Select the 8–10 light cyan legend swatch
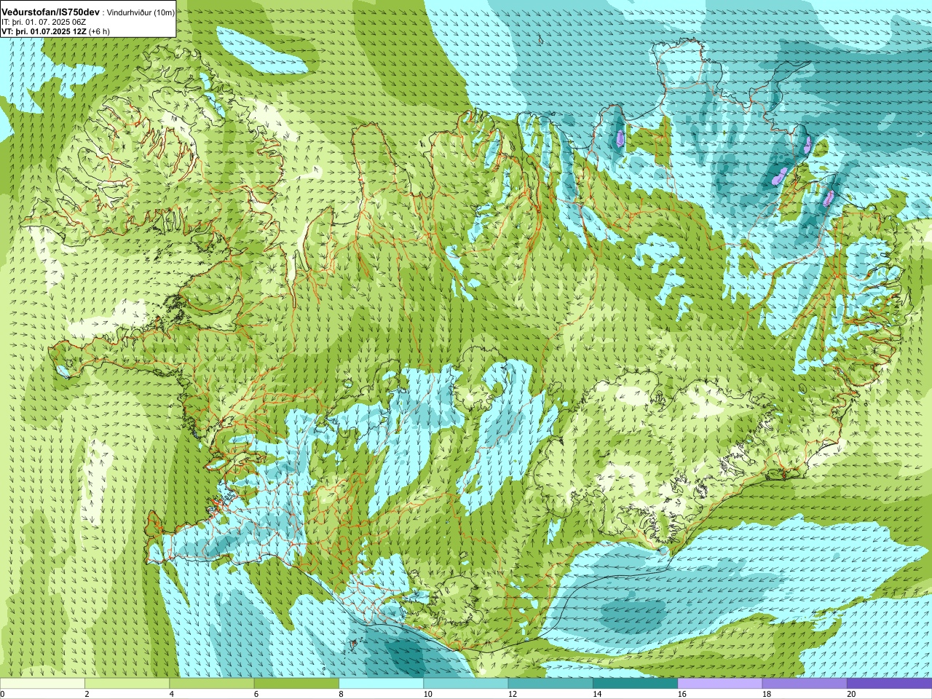Image resolution: width=932 pixels, height=699 pixels. coord(381,684)
